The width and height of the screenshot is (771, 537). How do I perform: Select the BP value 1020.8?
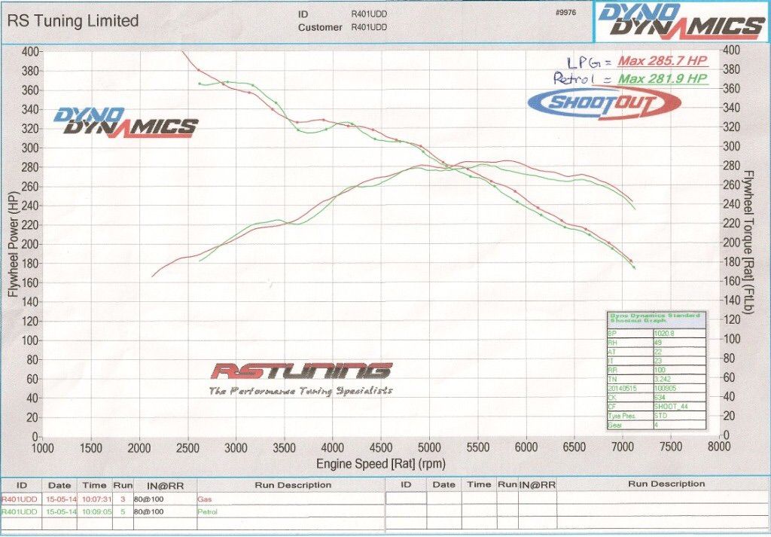point(680,334)
